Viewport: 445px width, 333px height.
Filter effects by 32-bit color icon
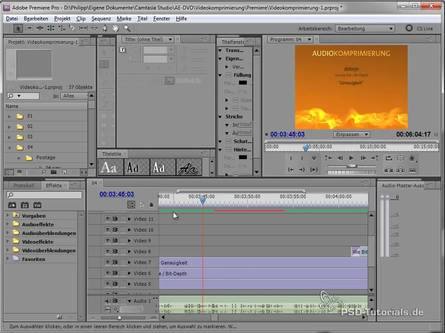25,205
